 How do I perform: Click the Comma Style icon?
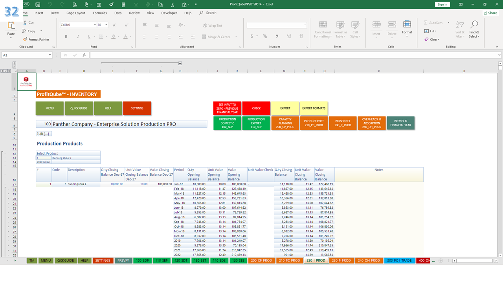click(277, 36)
